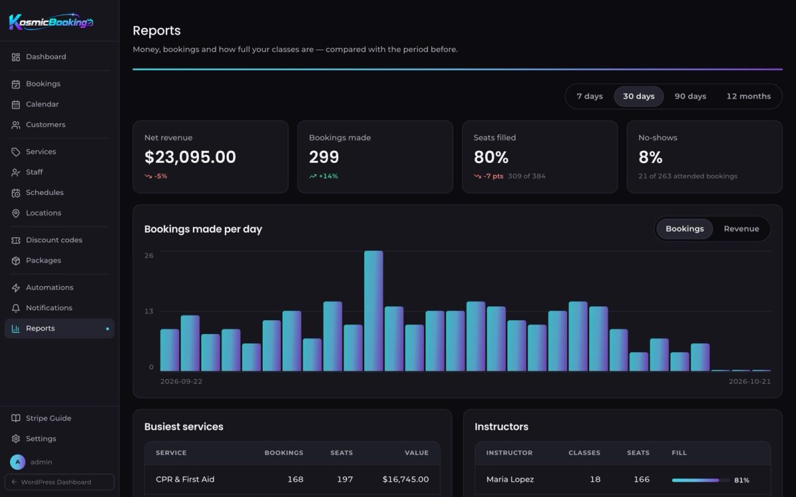Click the 2026-10-21 chart end date

750,382
